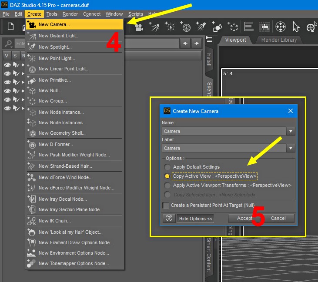Expand the last scene item triangle
This screenshot has height=282, width=318.
click(x=23, y=108)
